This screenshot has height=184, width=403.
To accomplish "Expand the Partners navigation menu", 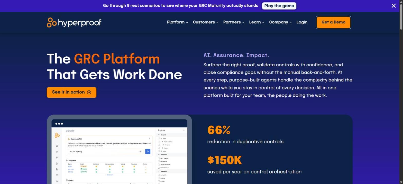I will 234,22.
